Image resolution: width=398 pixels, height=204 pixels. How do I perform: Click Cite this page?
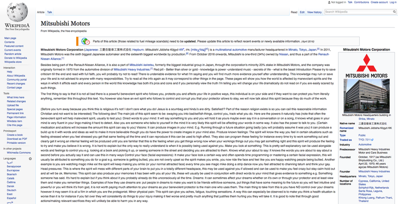(x=14, y=125)
